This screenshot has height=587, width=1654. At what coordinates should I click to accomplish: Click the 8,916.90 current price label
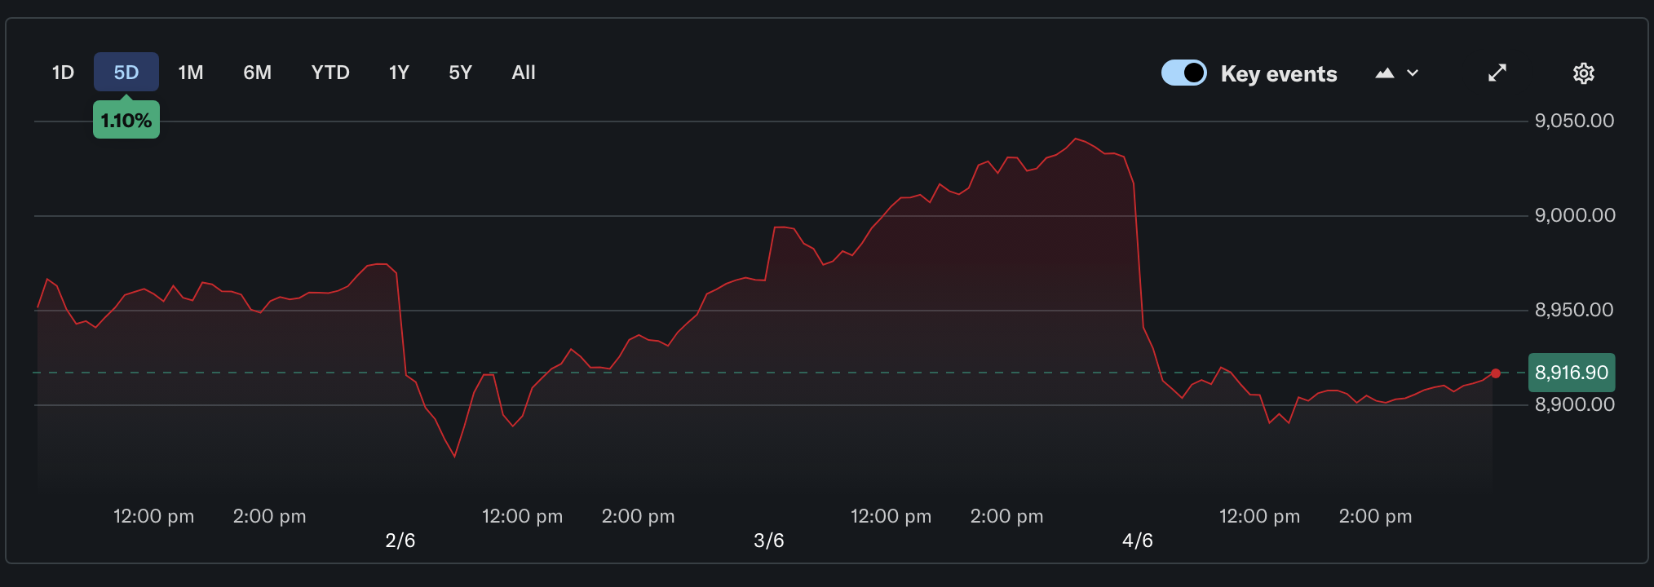1572,373
